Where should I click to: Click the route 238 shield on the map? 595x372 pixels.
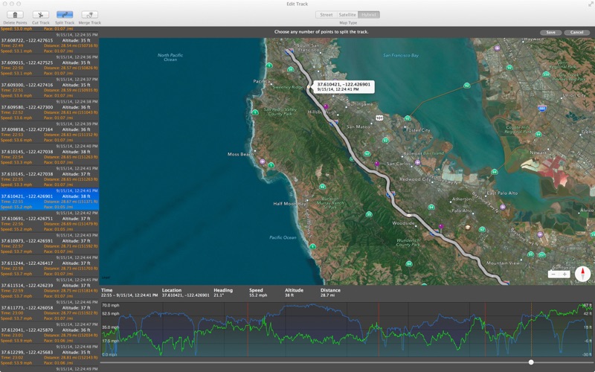point(546,74)
